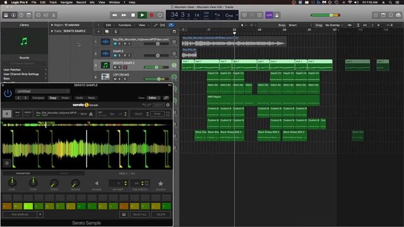Click the green Play button
This screenshot has width=404, height=227.
click(x=142, y=15)
